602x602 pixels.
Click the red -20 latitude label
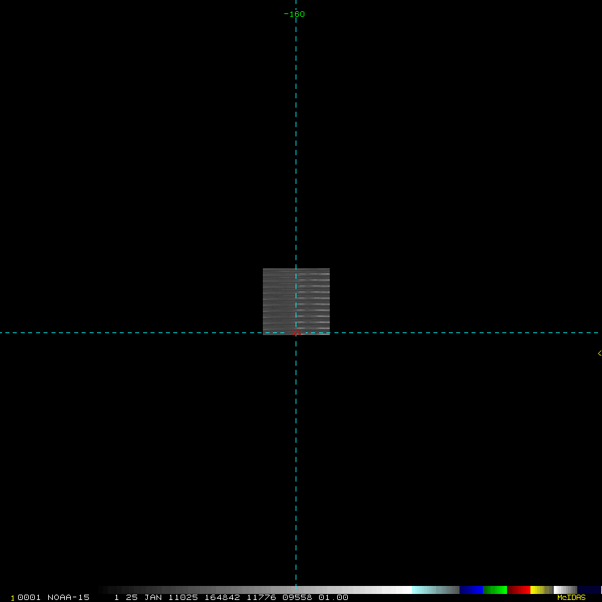pyautogui.click(x=294, y=332)
